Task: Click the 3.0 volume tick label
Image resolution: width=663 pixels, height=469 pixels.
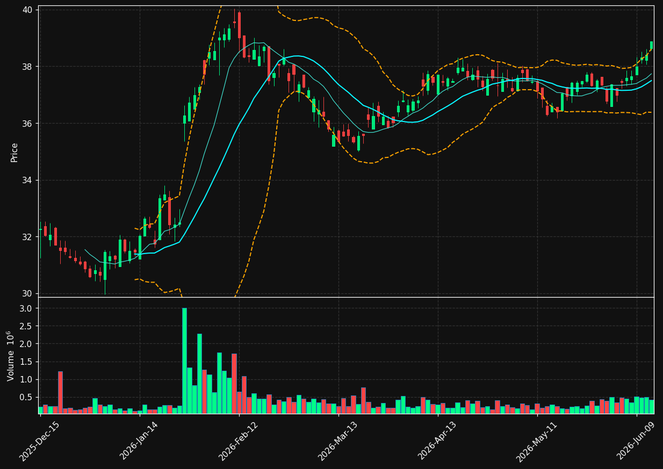Action: point(26,308)
